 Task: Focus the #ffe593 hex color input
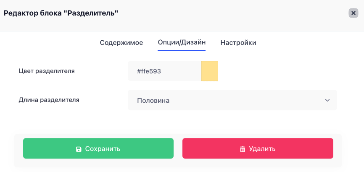(165, 71)
